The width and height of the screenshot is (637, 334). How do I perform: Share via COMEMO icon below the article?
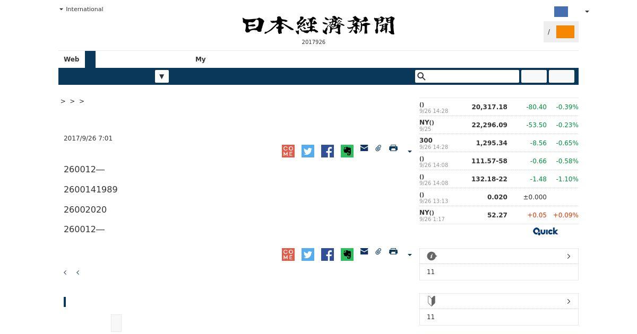288,254
